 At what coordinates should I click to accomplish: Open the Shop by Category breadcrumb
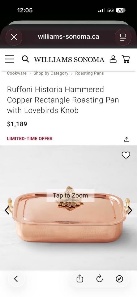(51, 73)
